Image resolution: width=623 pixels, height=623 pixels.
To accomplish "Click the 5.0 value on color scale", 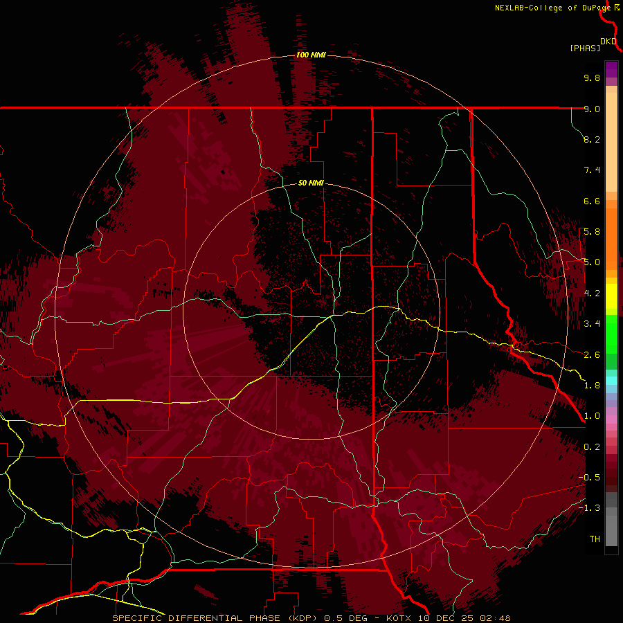I will point(592,262).
